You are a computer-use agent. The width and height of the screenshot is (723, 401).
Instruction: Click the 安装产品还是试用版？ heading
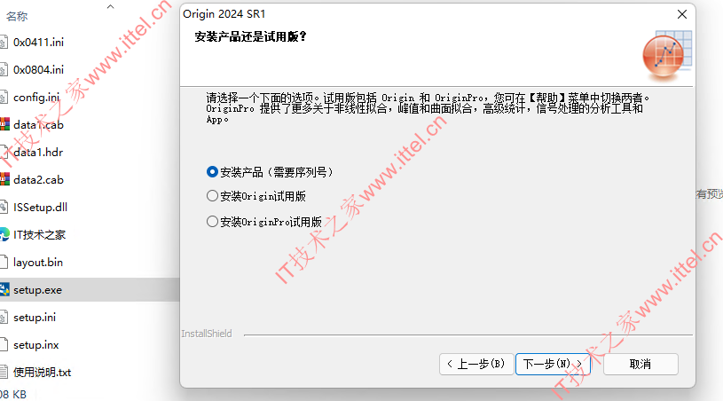pyautogui.click(x=251, y=36)
